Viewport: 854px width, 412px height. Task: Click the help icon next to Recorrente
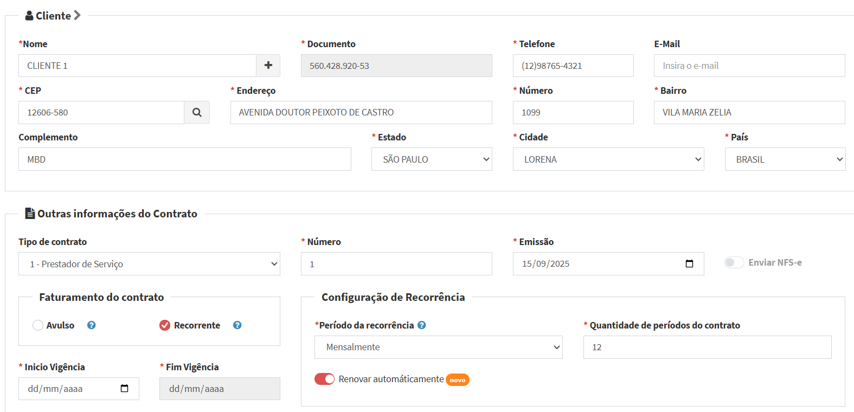coord(237,325)
